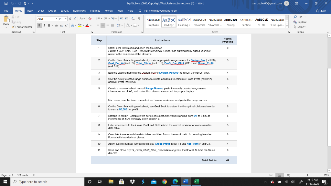The image size is (331, 186).
Task: Apply the Font Color
Action: pos(87,26)
